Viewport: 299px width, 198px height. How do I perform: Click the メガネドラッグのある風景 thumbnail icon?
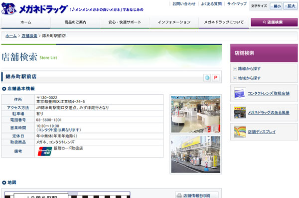240,112
